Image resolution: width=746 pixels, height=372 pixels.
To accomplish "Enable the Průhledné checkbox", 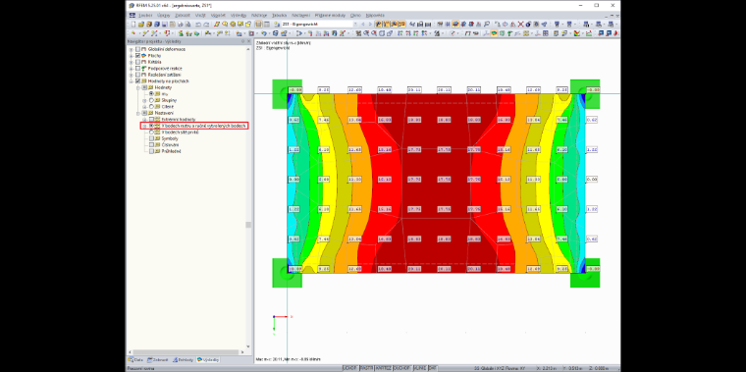I will click(x=151, y=151).
